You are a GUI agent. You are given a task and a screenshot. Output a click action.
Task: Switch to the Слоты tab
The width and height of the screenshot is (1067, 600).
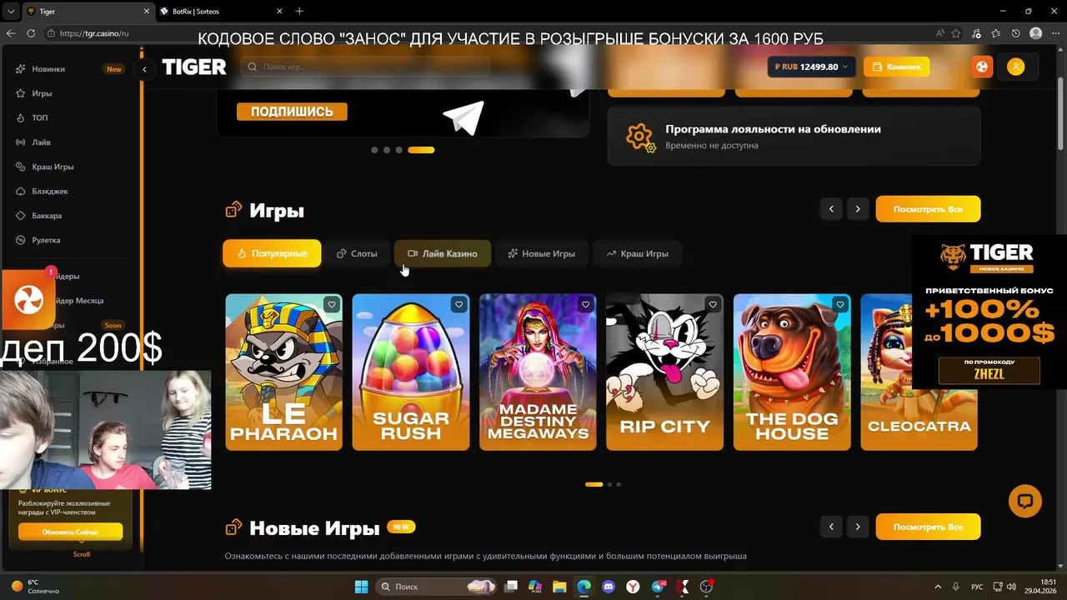click(357, 253)
